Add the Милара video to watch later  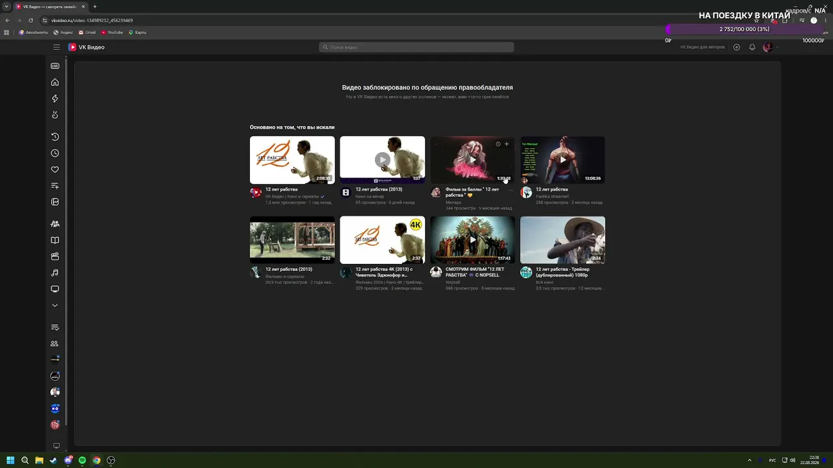click(498, 144)
